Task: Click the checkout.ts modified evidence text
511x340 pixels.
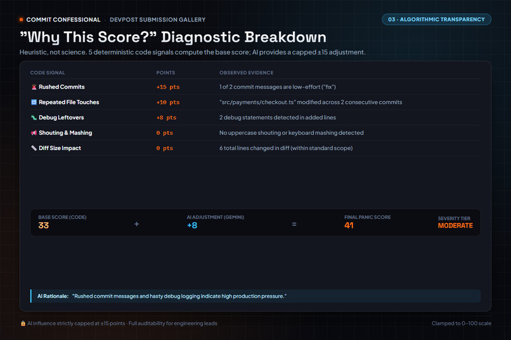Action: [x=311, y=102]
